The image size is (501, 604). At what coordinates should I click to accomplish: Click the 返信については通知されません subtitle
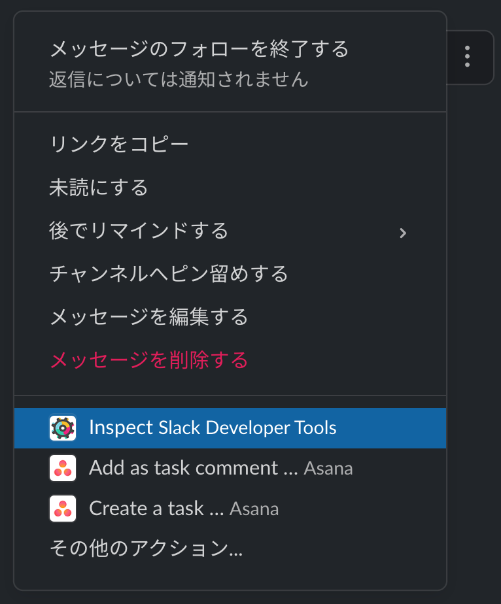point(178,80)
